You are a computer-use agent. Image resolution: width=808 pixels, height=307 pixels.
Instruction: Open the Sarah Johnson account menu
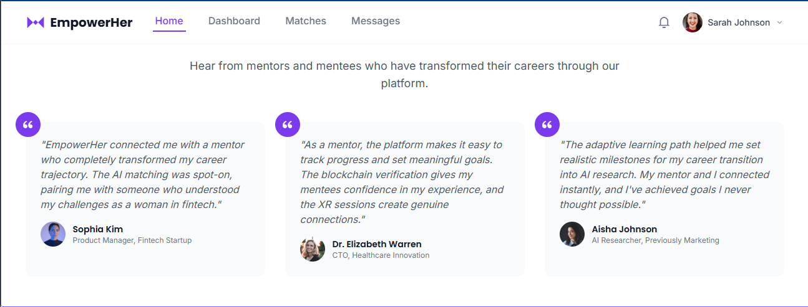(x=738, y=22)
